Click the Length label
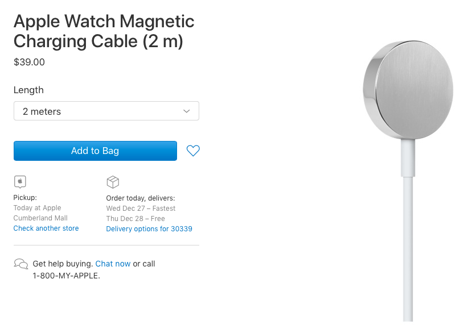The image size is (460, 329). 28,90
